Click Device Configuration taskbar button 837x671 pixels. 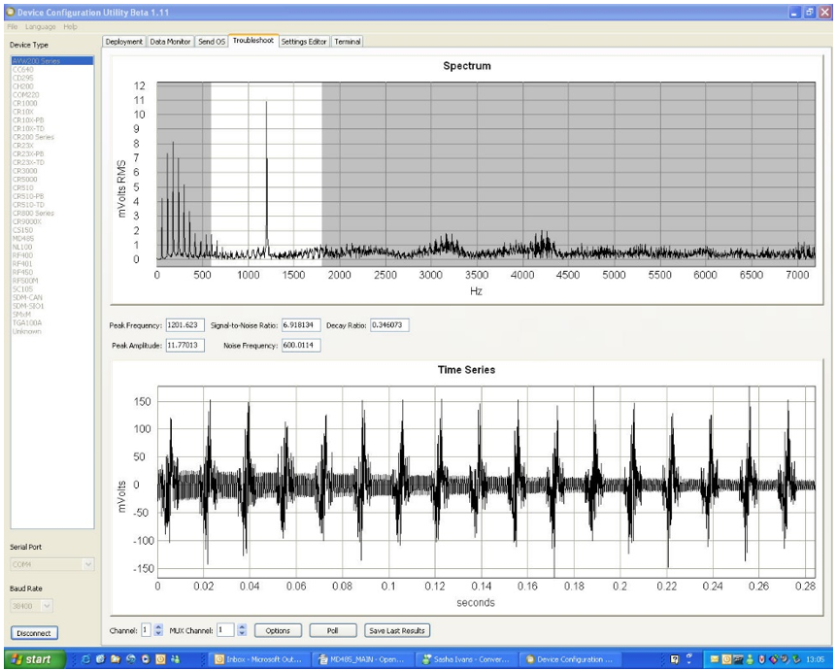[x=571, y=660]
